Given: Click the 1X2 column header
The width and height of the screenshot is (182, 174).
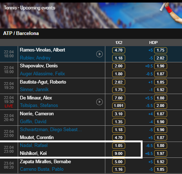Looking at the screenshot, I should 119,43.
